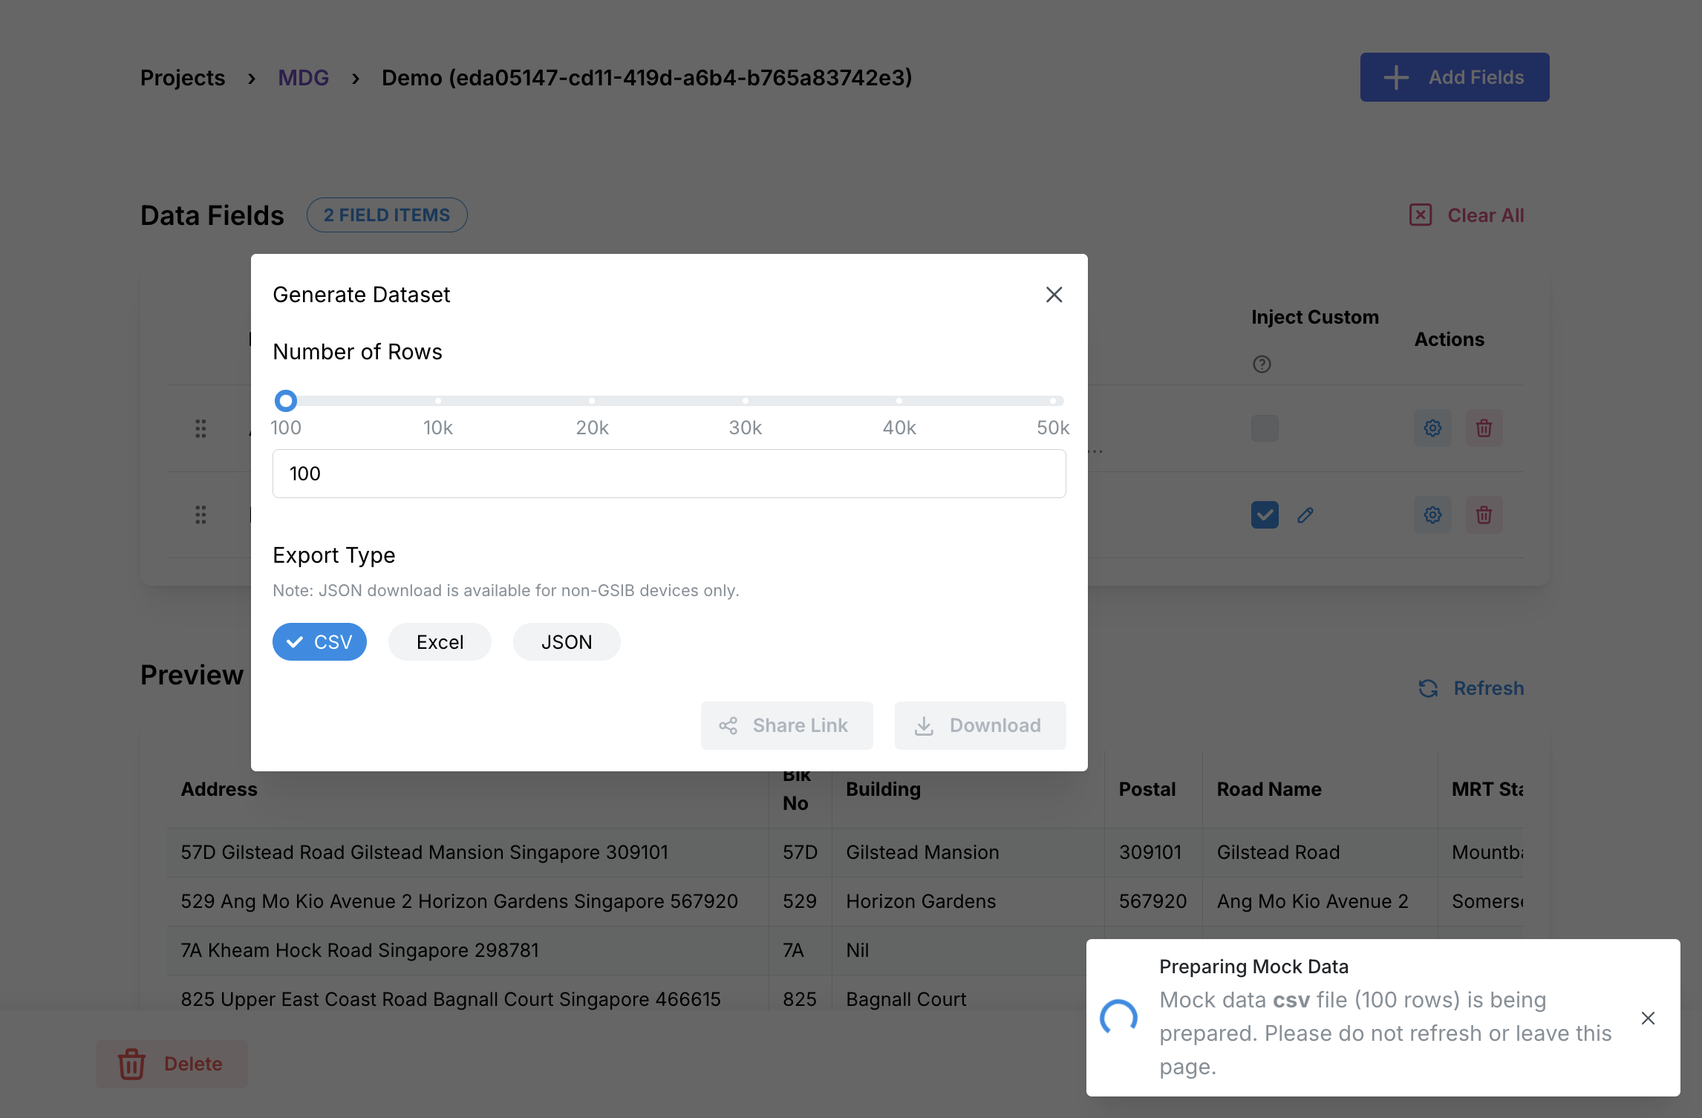Image resolution: width=1702 pixels, height=1118 pixels.
Task: Set the rows slider to the 20k mark
Action: pyautogui.click(x=592, y=401)
